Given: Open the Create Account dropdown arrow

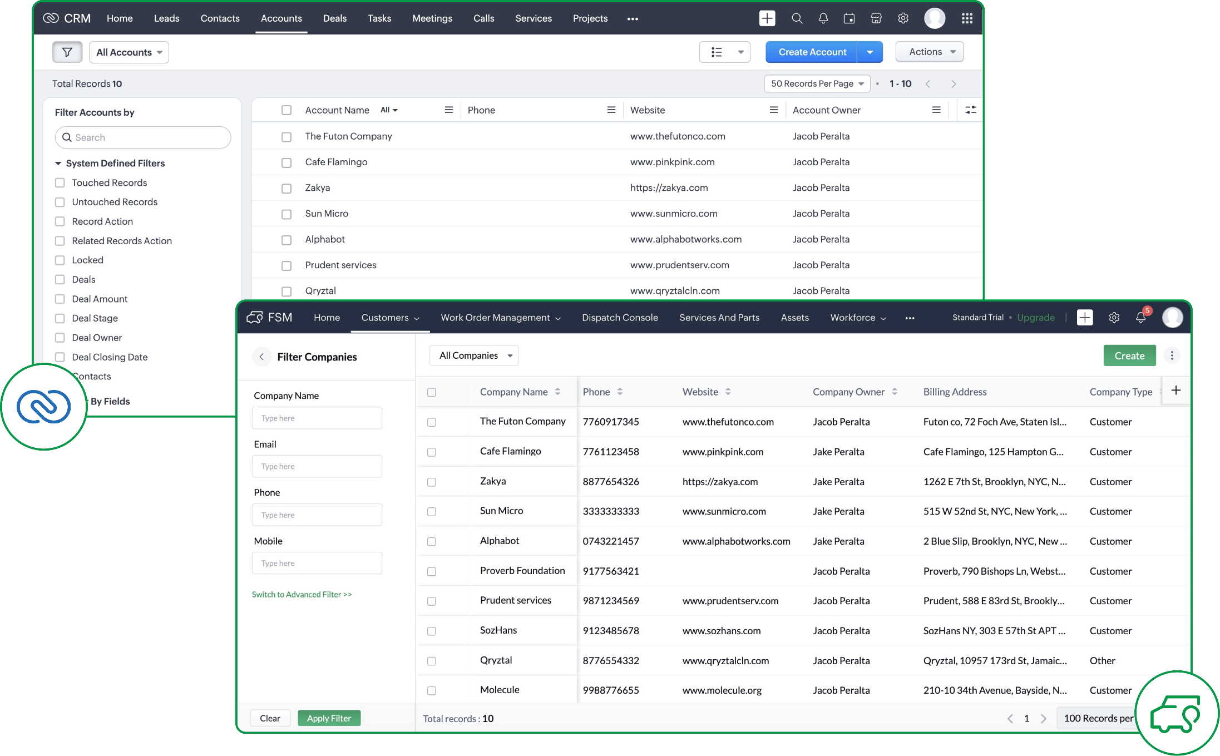Looking at the screenshot, I should click(870, 52).
